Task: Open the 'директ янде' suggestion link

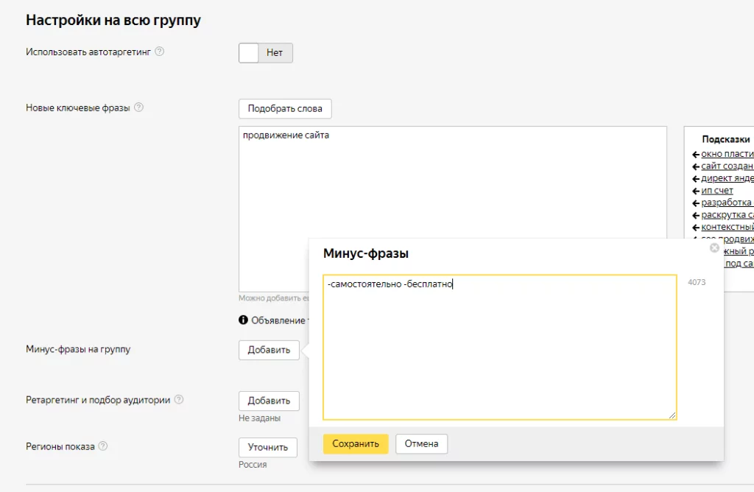Action: point(727,178)
